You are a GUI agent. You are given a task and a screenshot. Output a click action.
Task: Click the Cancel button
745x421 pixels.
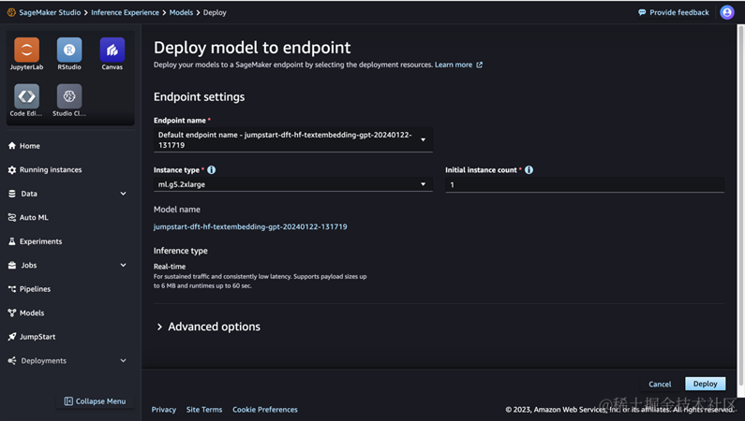click(660, 384)
